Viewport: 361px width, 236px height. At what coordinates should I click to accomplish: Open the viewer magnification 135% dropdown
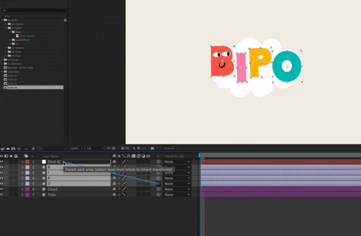coord(76,148)
